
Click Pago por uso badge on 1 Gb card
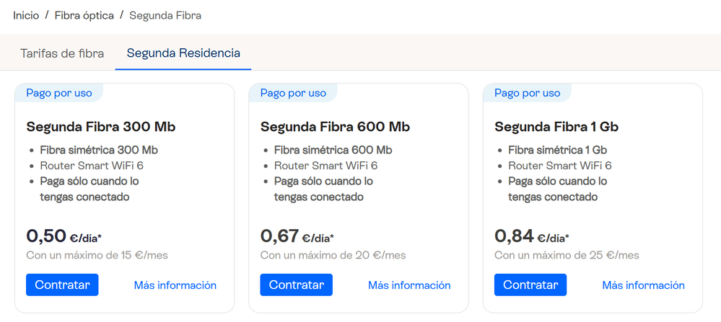point(527,93)
